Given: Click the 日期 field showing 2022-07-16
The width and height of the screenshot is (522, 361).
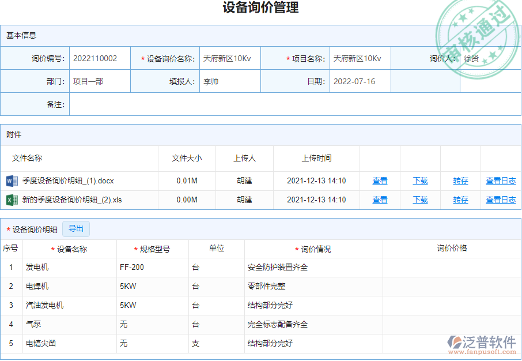Looking at the screenshot, I should tap(359, 81).
